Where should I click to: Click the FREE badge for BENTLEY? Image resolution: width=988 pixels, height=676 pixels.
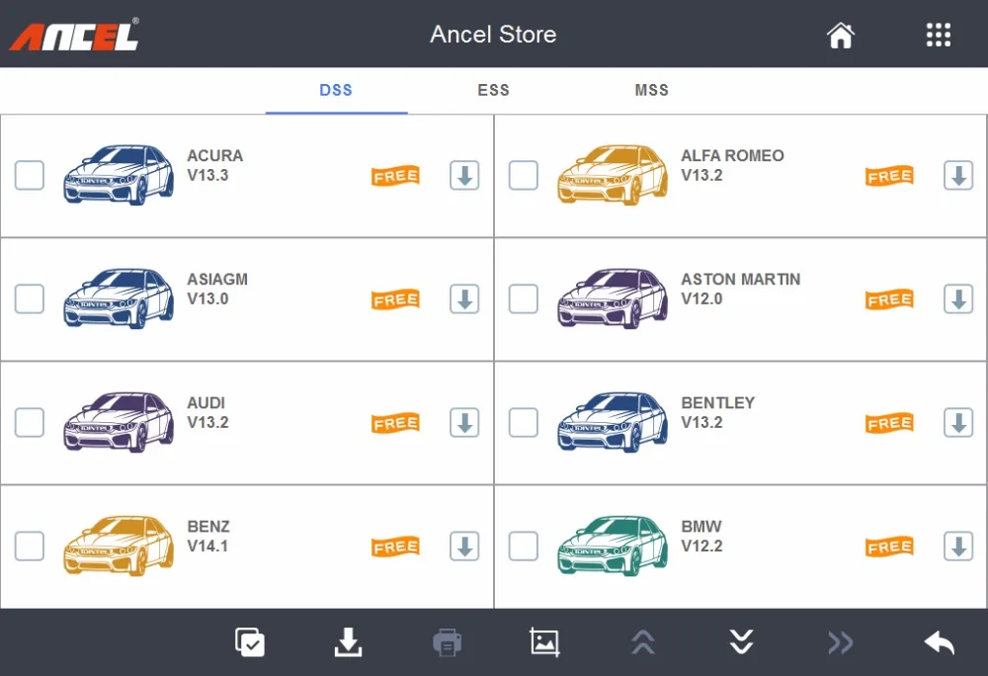(x=889, y=423)
